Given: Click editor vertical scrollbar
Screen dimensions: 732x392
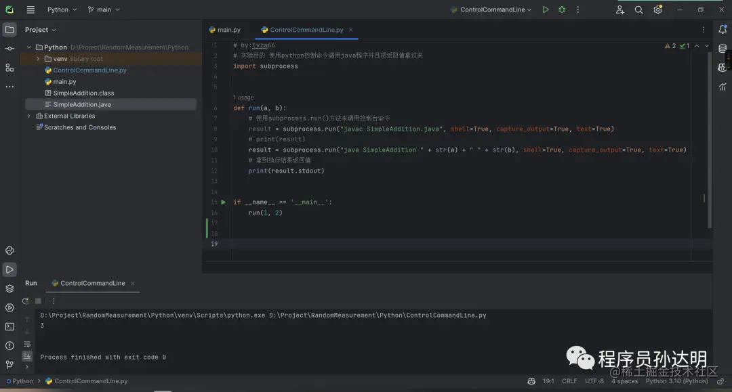Looking at the screenshot, I should pos(710,140).
